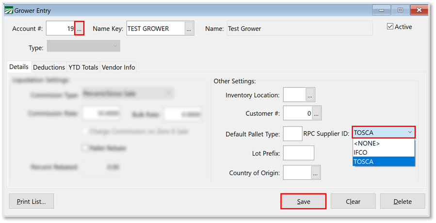Open the Inventory Location lookup button

311,95
